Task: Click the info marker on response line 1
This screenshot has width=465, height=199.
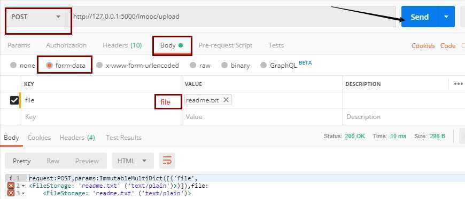Action: pyautogui.click(x=11, y=179)
